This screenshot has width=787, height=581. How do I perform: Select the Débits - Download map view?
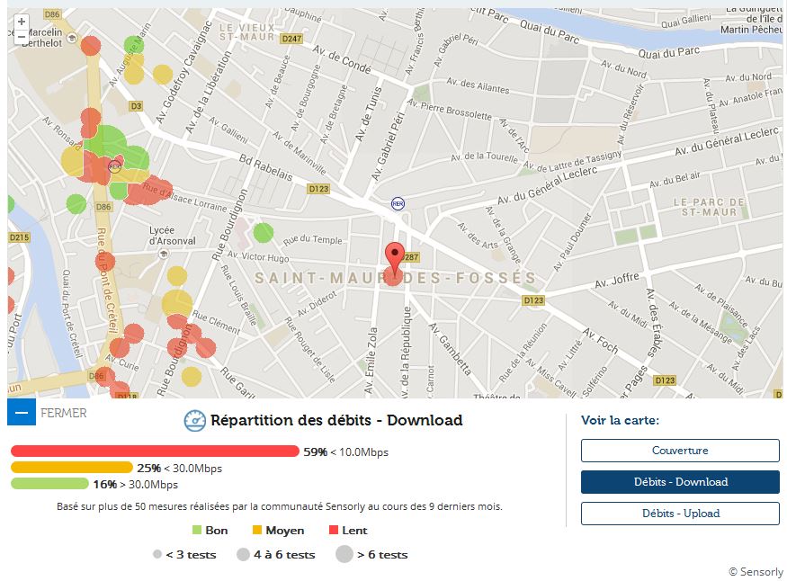pyautogui.click(x=680, y=482)
